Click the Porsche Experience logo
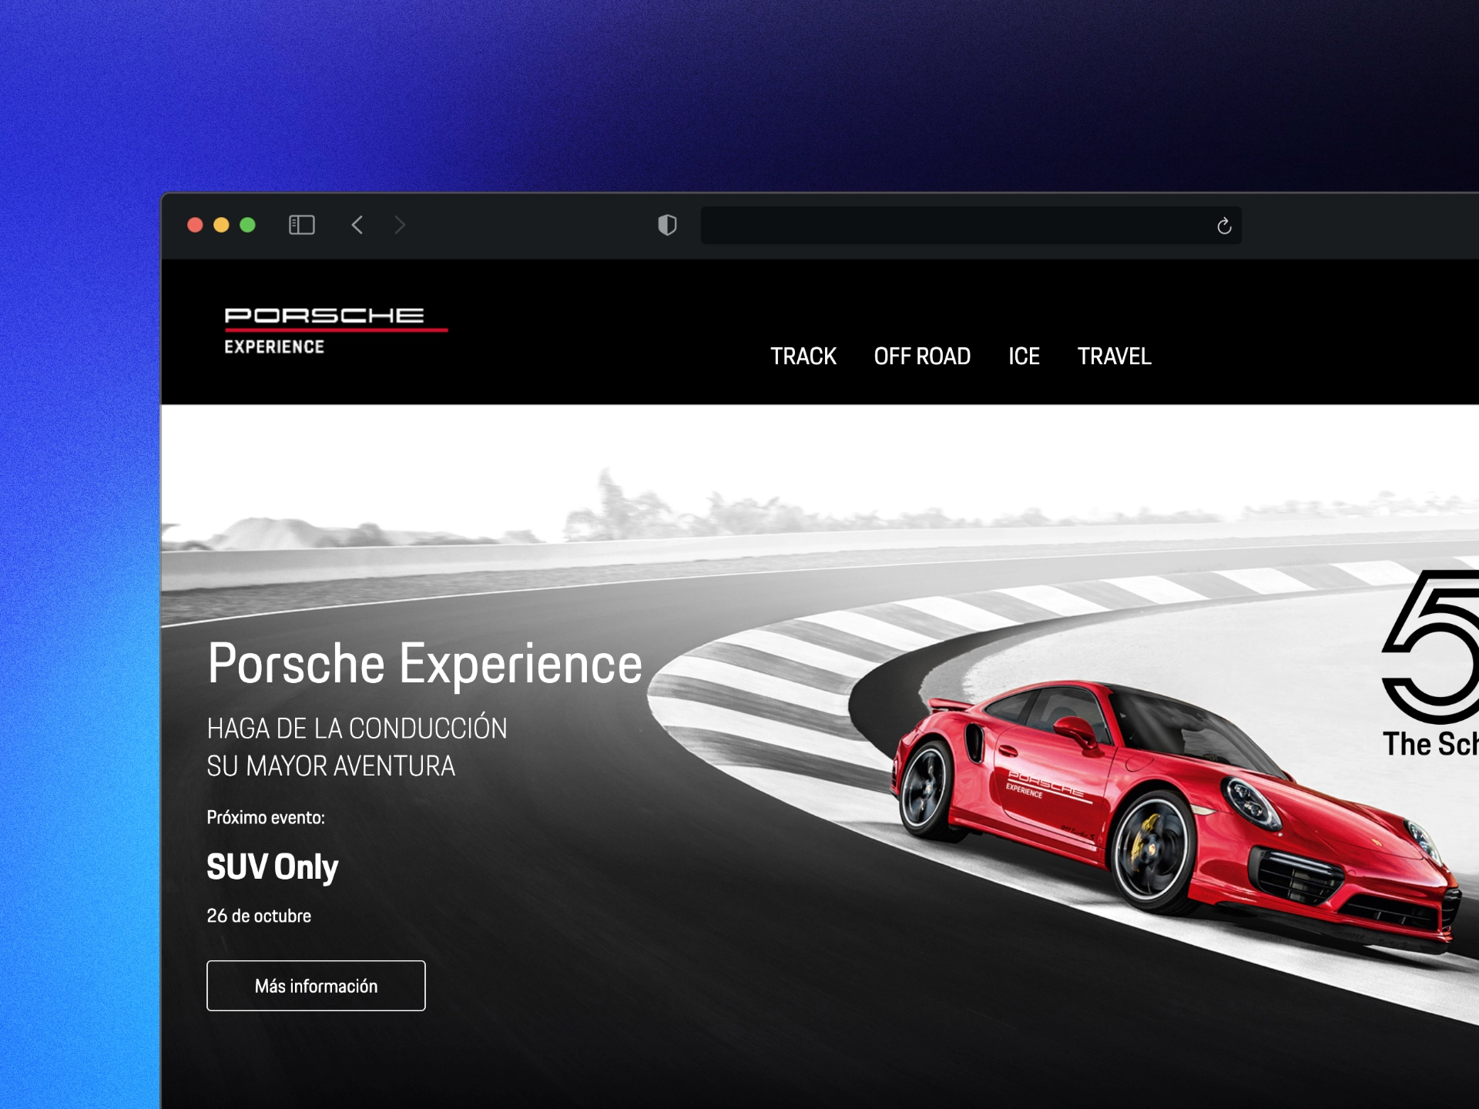This screenshot has width=1479, height=1109. tap(335, 331)
